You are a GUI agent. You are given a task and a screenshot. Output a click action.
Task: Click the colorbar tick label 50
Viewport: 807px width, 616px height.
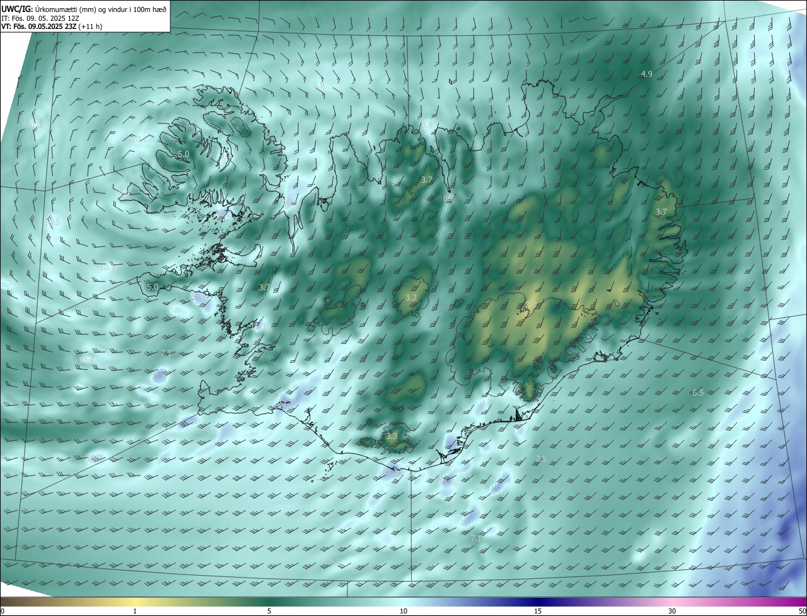pyautogui.click(x=802, y=611)
